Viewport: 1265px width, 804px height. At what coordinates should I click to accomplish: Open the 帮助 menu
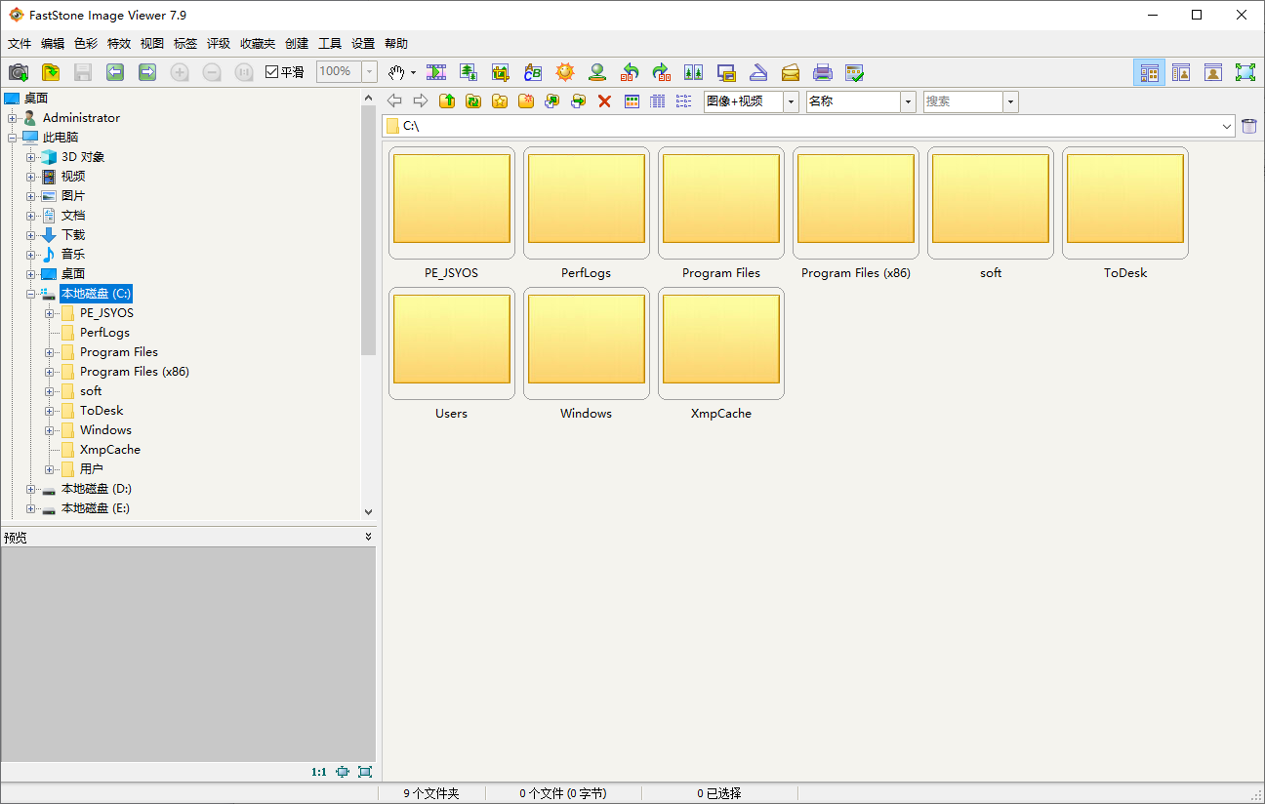[x=396, y=44]
